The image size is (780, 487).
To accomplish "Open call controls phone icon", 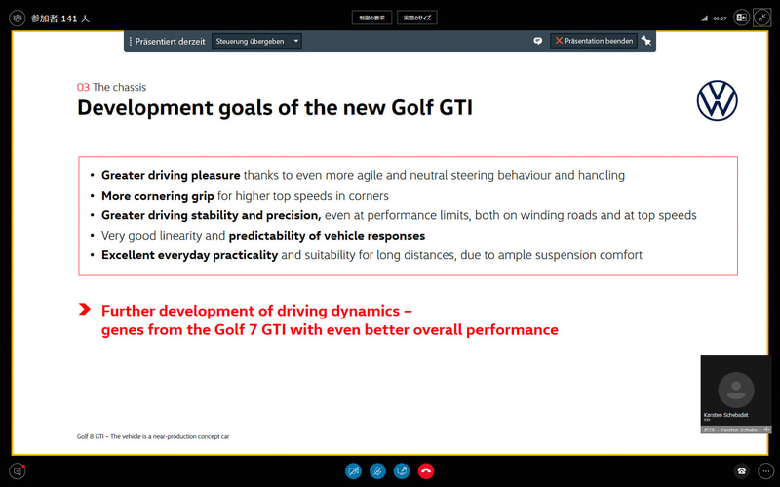I will (x=741, y=470).
